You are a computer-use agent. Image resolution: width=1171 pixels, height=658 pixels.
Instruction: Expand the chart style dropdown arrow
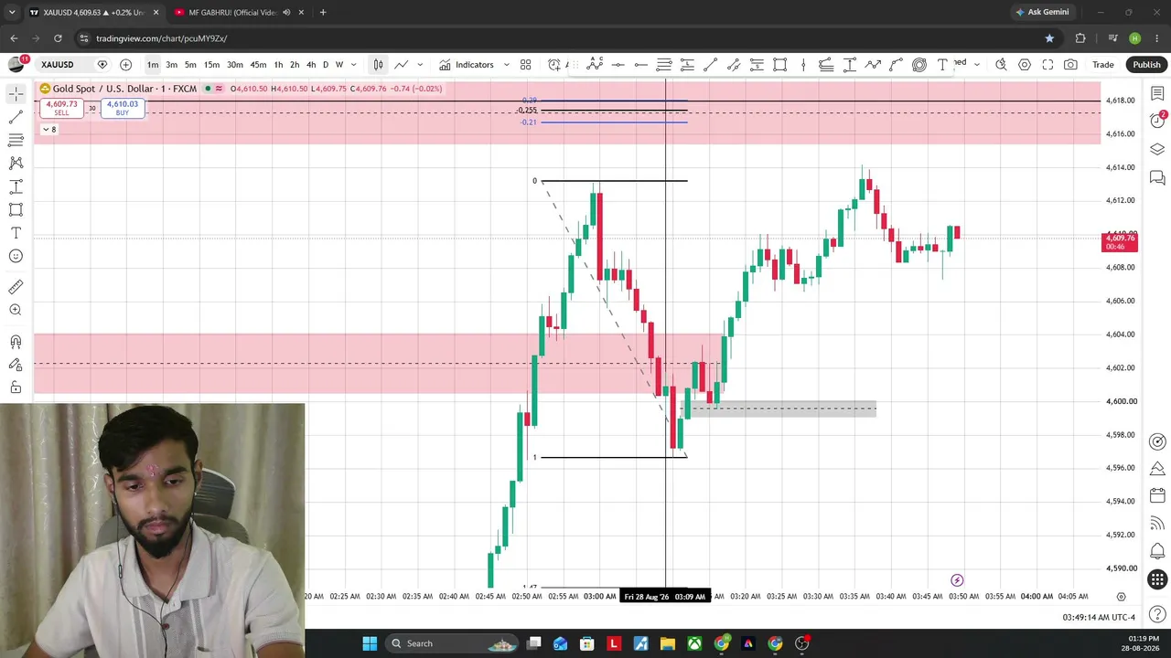[420, 65]
